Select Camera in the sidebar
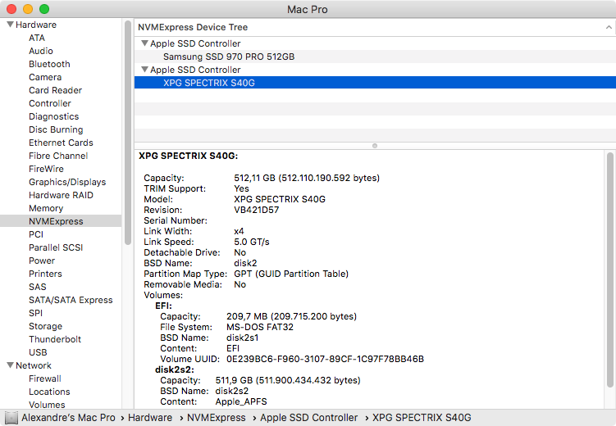The height and width of the screenshot is (426, 616). tap(45, 77)
